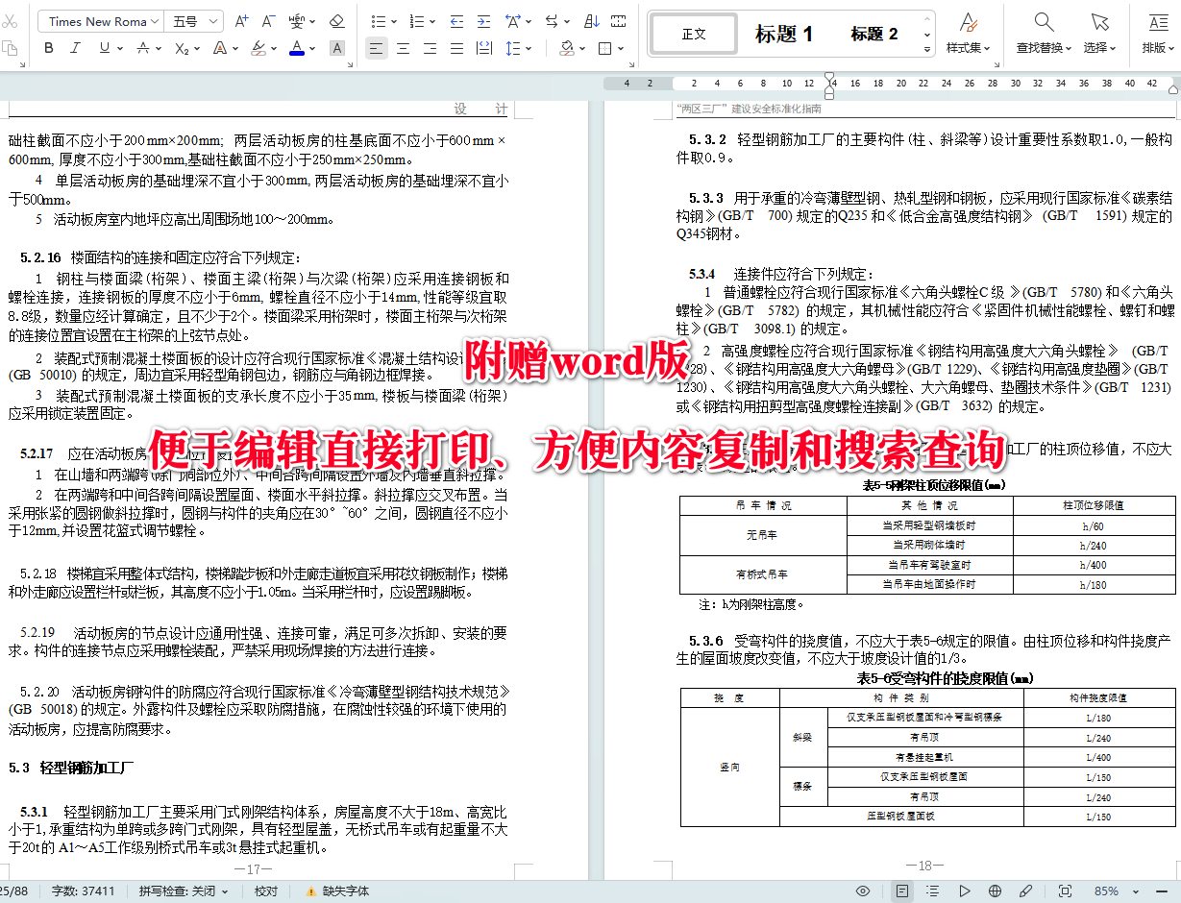Apply align left to paragraph
Screen dimensions: 1181x903
tap(376, 47)
